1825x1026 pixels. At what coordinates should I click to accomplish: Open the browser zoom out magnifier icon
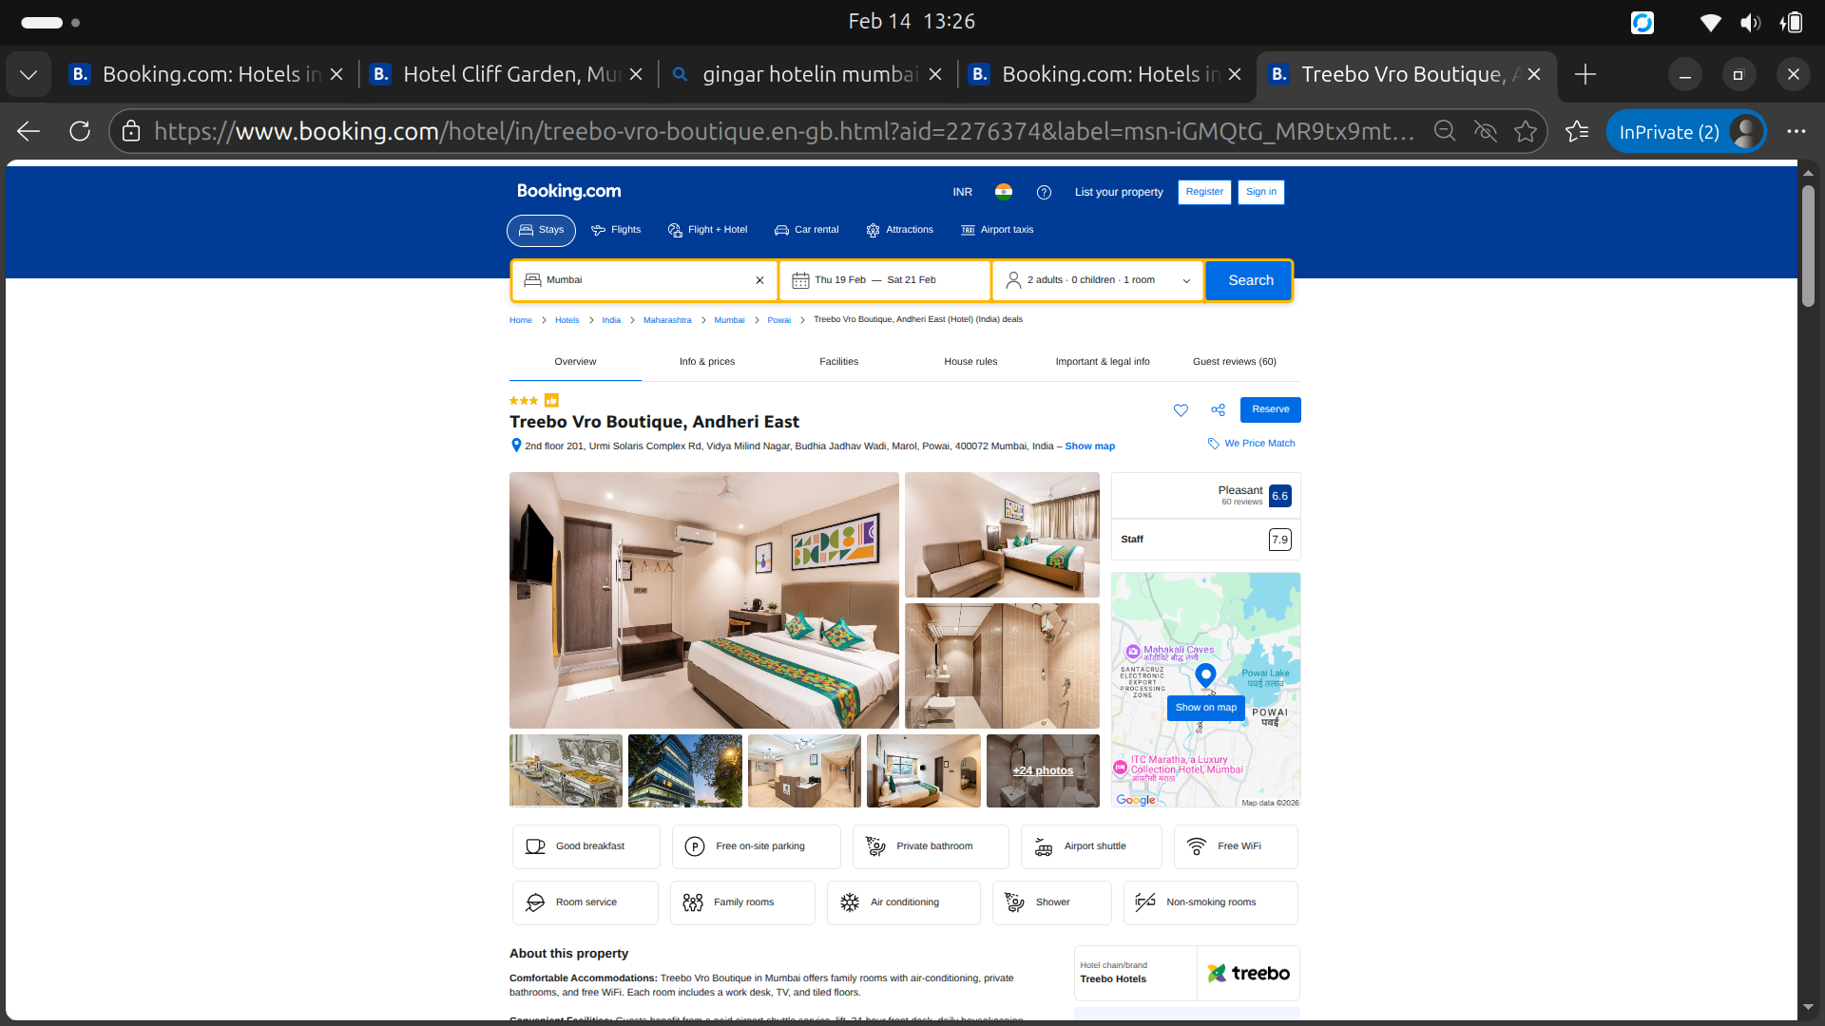pyautogui.click(x=1445, y=131)
